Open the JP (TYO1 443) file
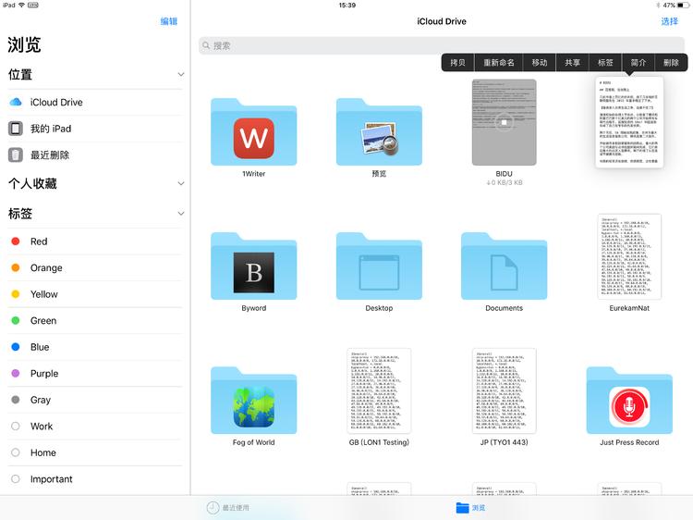 [504, 390]
